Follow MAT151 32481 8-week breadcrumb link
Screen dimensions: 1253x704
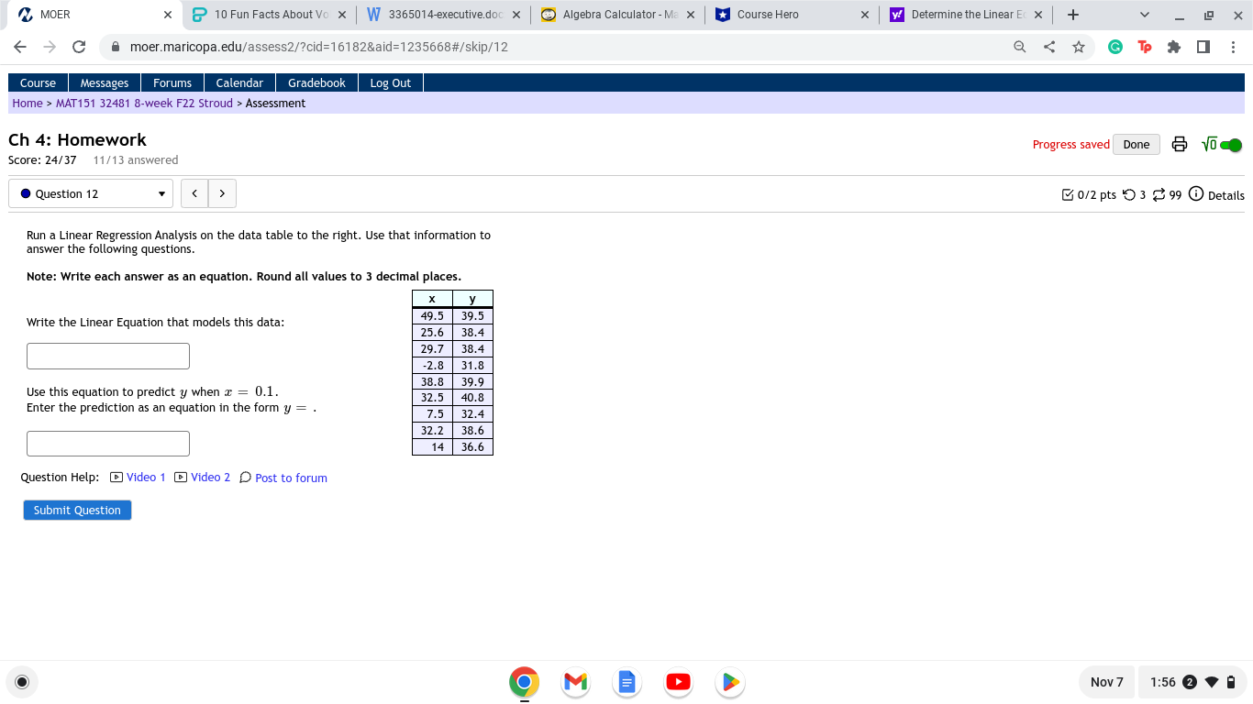click(145, 104)
